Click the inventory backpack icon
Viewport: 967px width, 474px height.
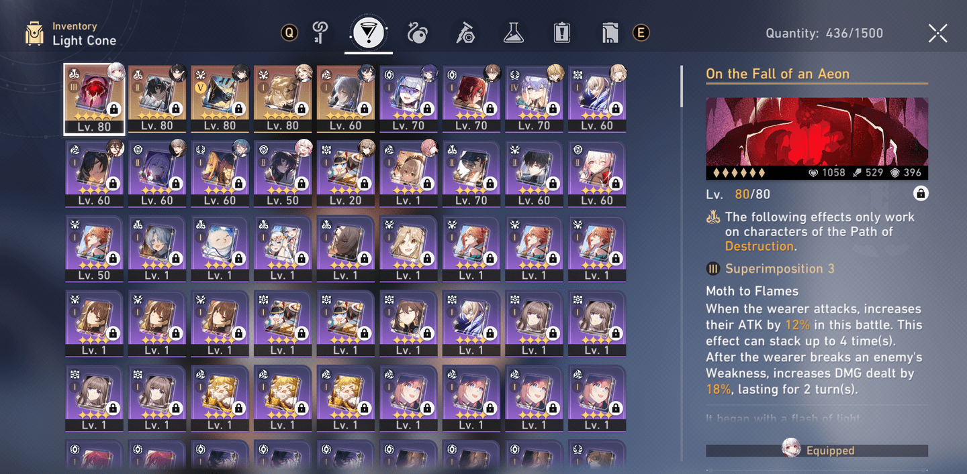(34, 34)
